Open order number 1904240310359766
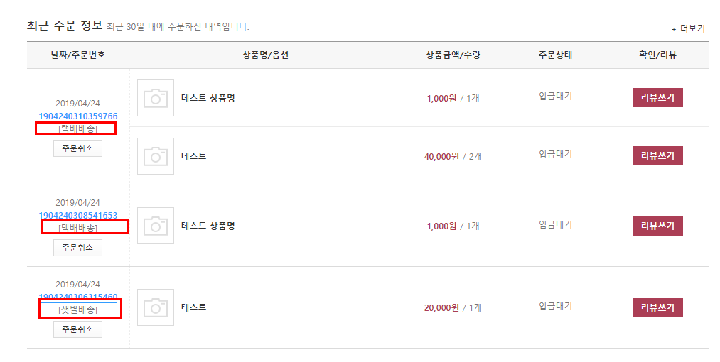Viewport: 720px width, 362px height. point(78,116)
